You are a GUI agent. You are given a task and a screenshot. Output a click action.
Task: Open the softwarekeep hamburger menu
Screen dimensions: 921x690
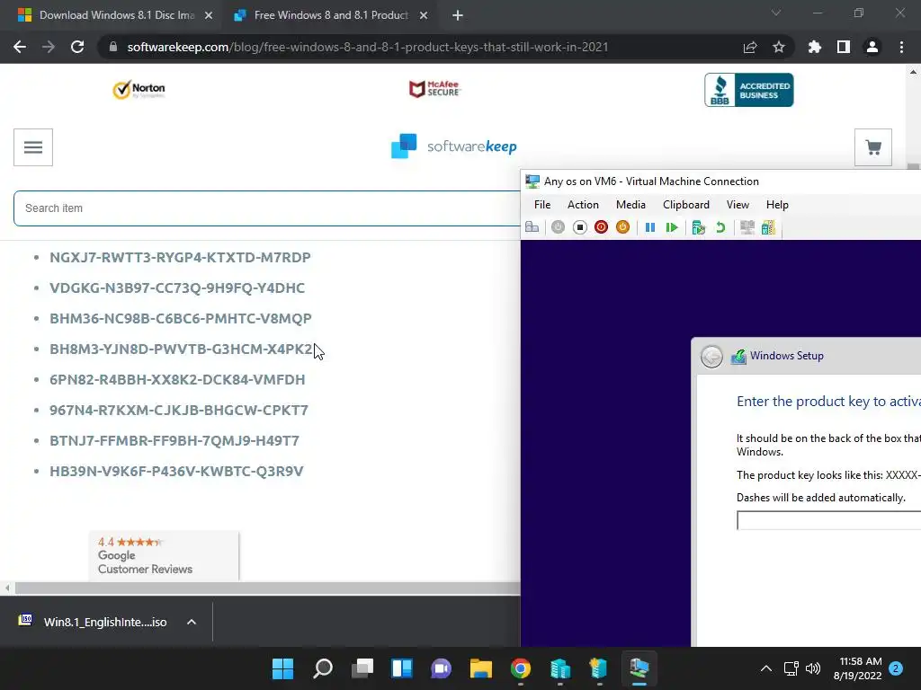pos(33,147)
